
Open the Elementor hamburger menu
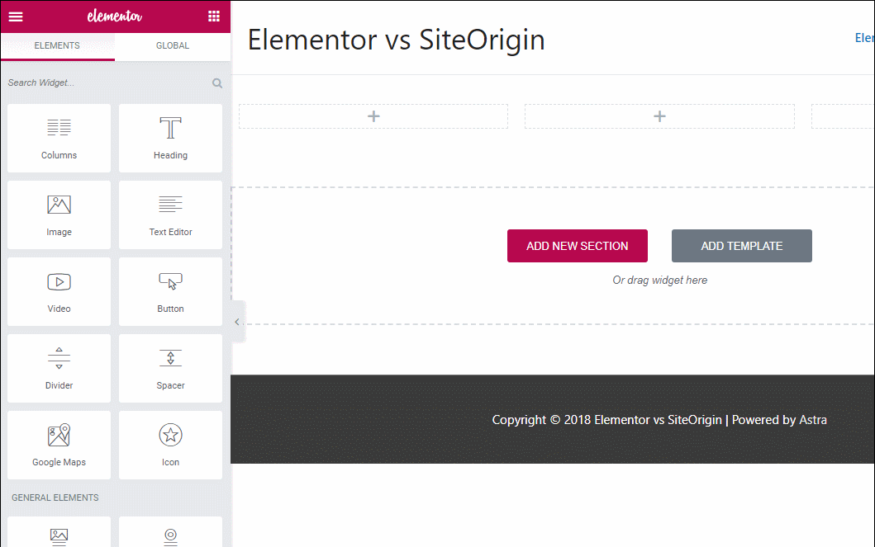16,17
